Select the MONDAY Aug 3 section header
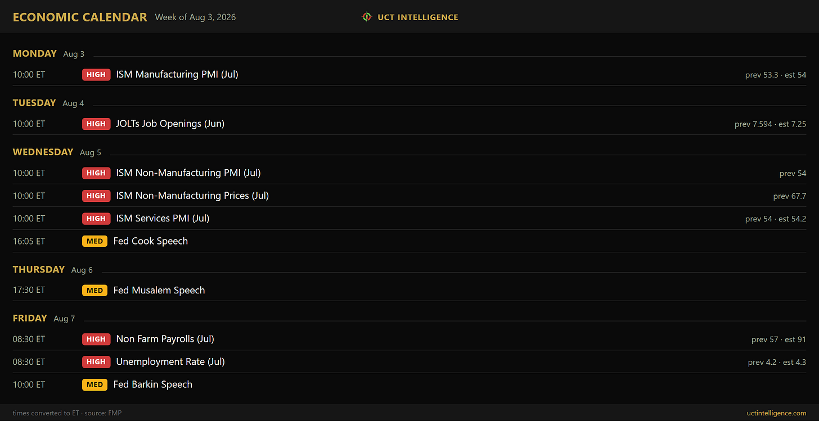This screenshot has width=819, height=421. (x=48, y=54)
